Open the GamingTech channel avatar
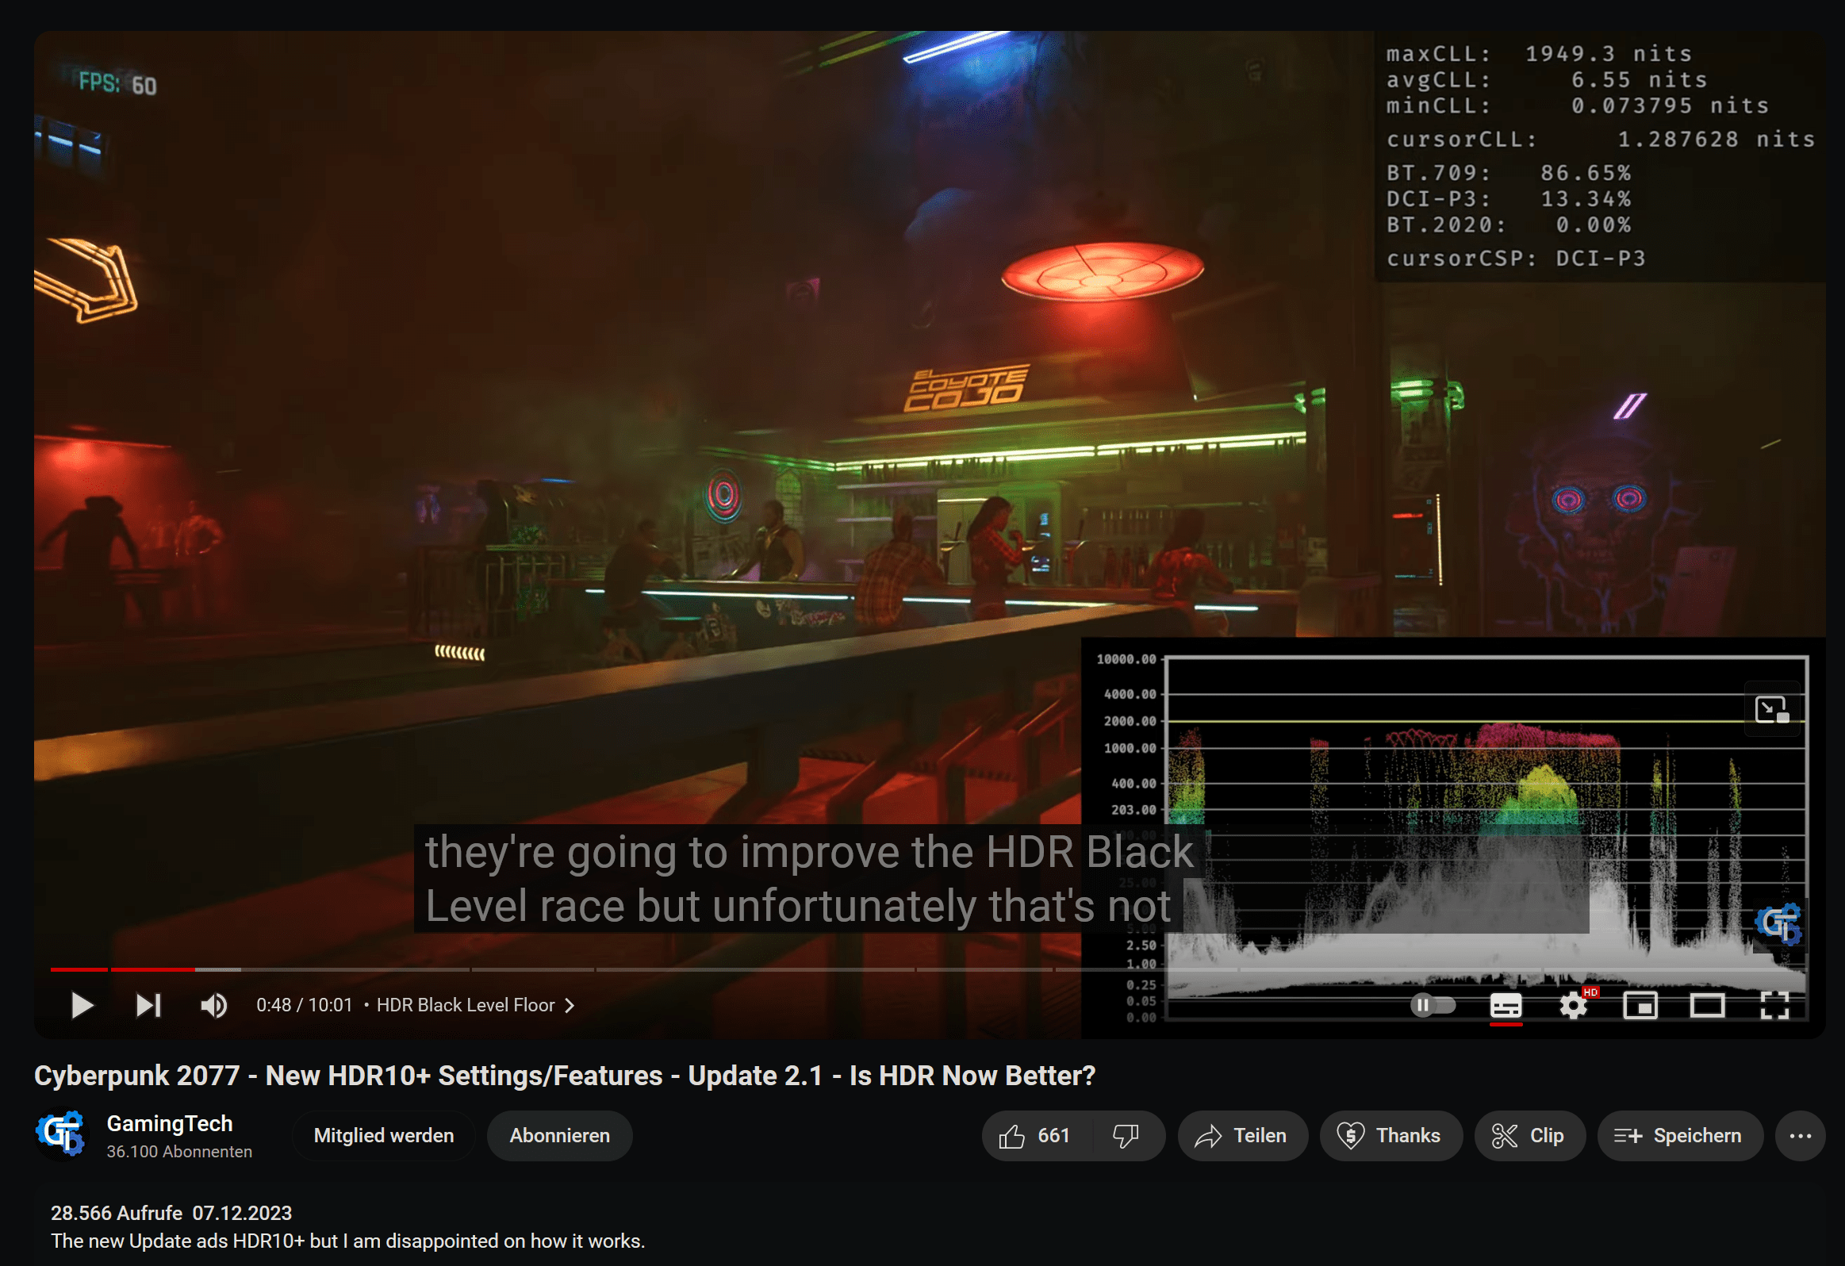Image resolution: width=1845 pixels, height=1266 pixels. pyautogui.click(x=61, y=1134)
